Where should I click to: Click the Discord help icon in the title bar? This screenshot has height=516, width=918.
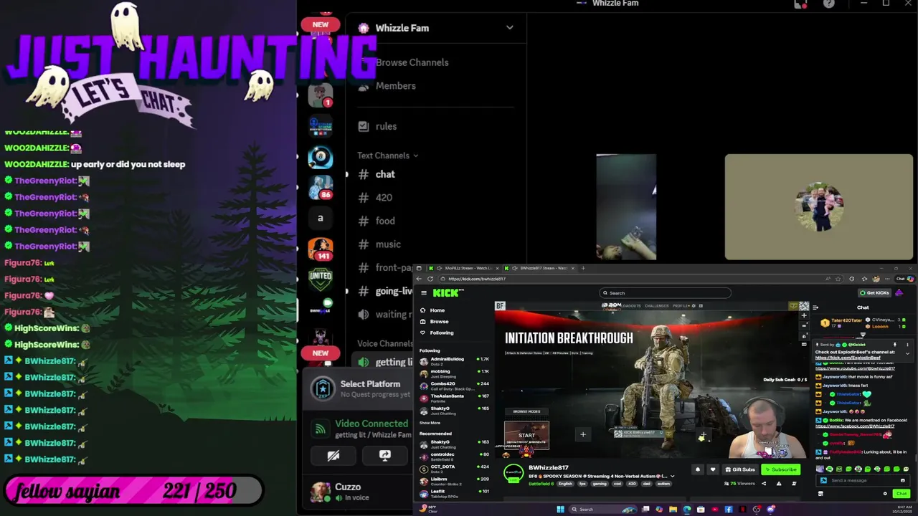coord(828,4)
